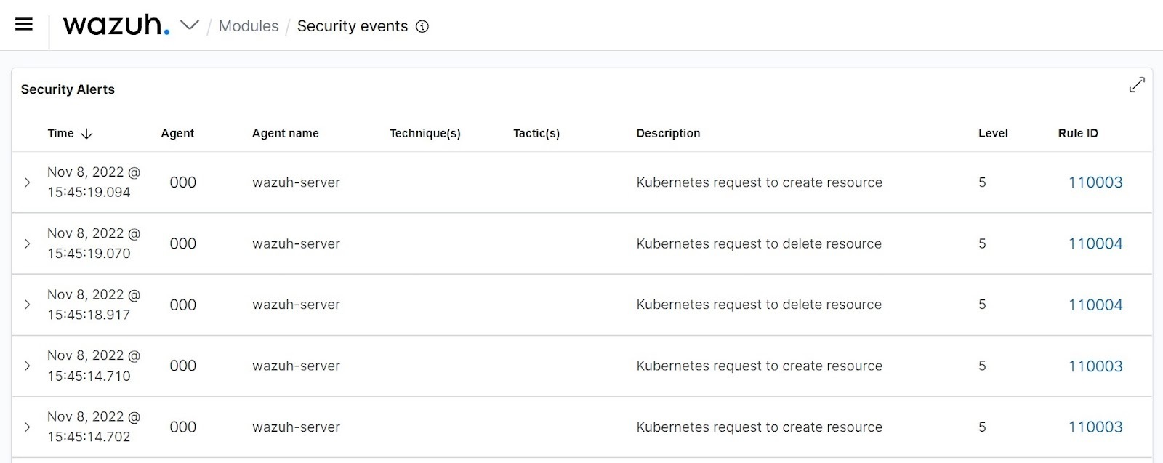The width and height of the screenshot is (1163, 463).
Task: Click the Time sort arrow icon
Action: (x=86, y=134)
